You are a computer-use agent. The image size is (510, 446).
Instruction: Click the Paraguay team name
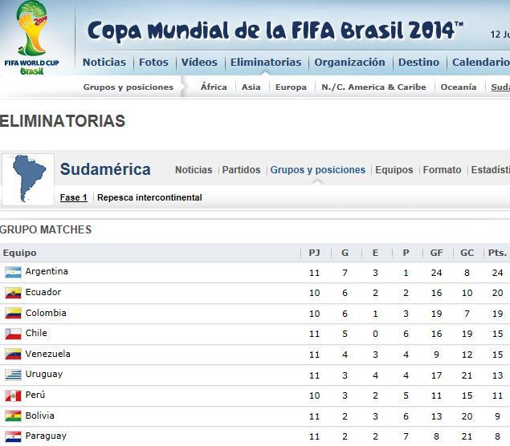[46, 436]
